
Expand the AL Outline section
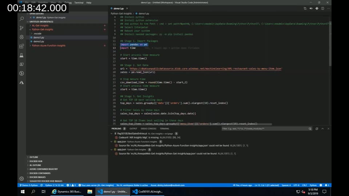pos(35,165)
